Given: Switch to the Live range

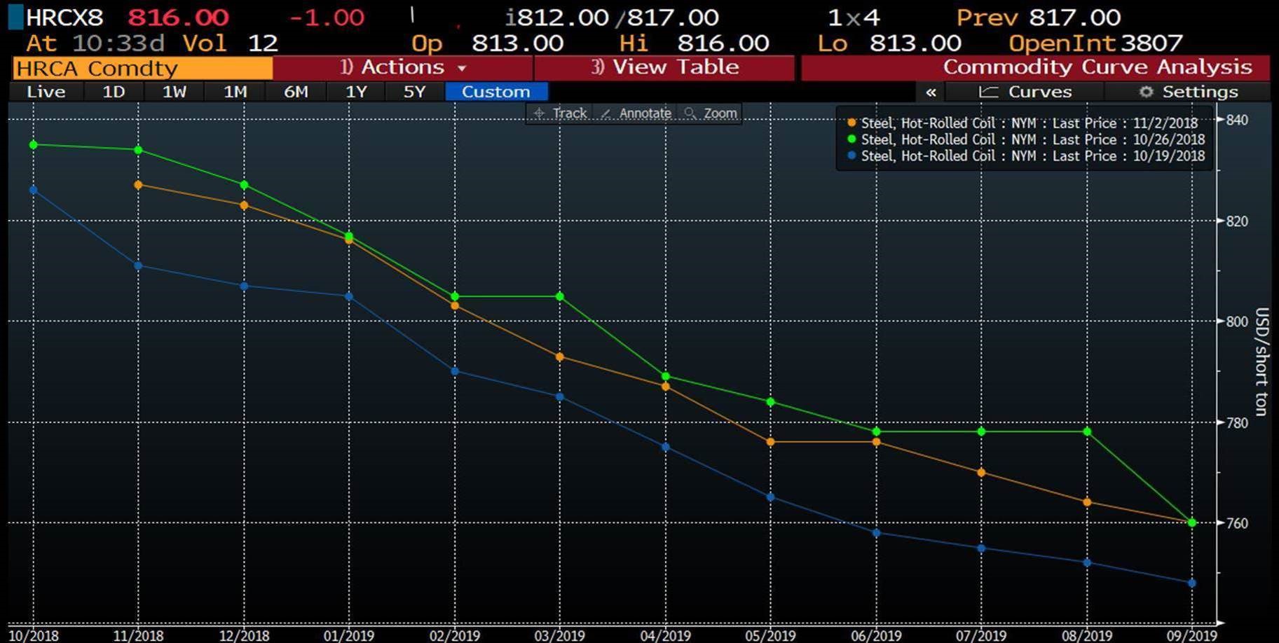Looking at the screenshot, I should tap(46, 92).
